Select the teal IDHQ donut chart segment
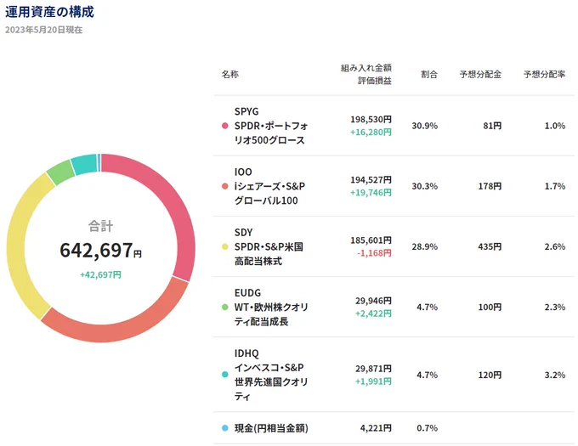Screen dimensions: 578x446 (x=84, y=164)
